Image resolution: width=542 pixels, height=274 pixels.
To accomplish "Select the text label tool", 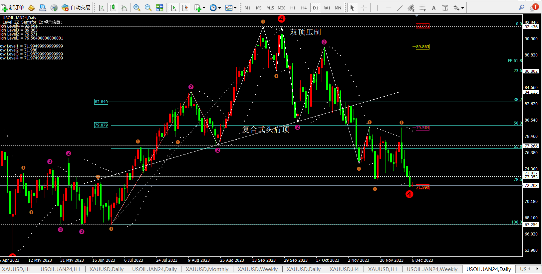I will [445, 8].
